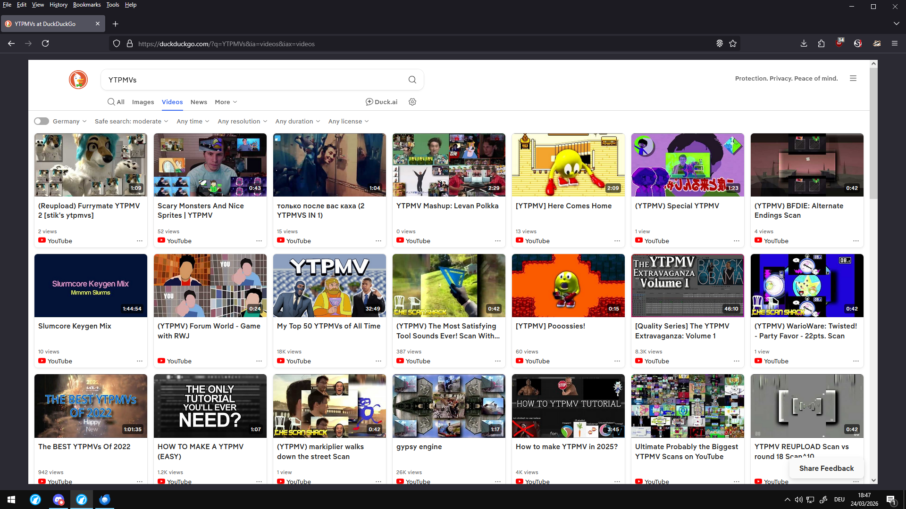906x509 pixels.
Task: Click the search magnifier icon in search box
Action: (412, 80)
